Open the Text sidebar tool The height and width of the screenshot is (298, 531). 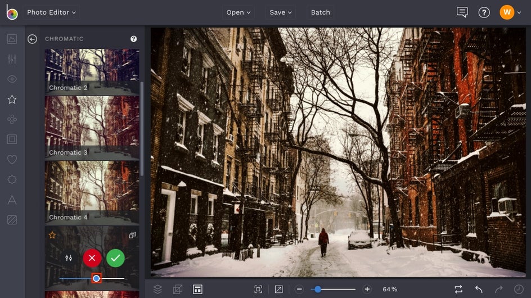[x=12, y=200]
